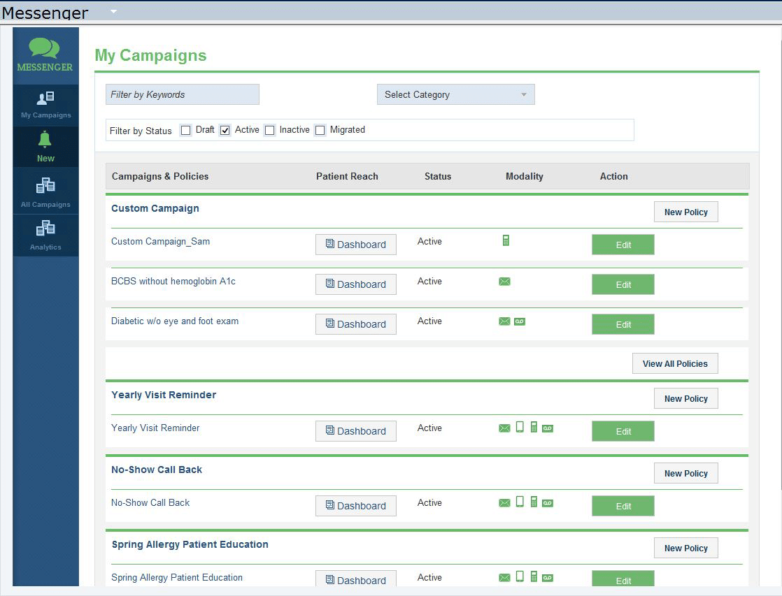Image resolution: width=782 pixels, height=596 pixels.
Task: Click View All Policies button
Action: (x=675, y=363)
